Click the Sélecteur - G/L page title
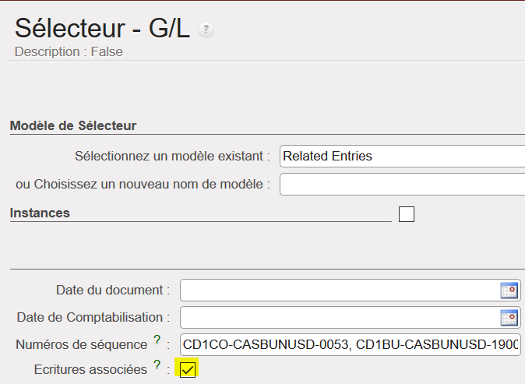This screenshot has height=384, width=525. pyautogui.click(x=102, y=28)
